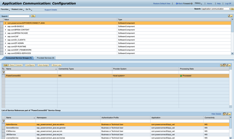Expand the sap.com/BI-BASE-E node
Viewport: 234px width, 139px height.
click(x=5, y=26)
